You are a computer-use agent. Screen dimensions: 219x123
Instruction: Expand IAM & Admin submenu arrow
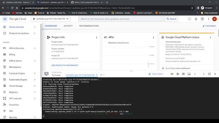35,61
